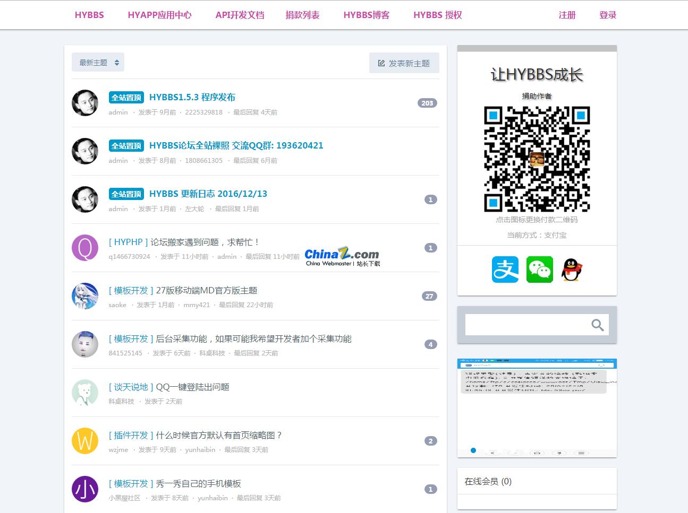Click 全站置顶 badge on HYBBS1.5.3 post
The image size is (688, 513).
click(x=126, y=98)
